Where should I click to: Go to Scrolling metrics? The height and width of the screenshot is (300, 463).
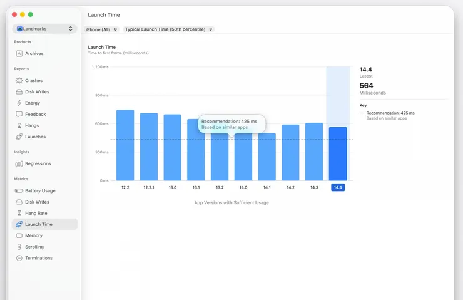pos(34,247)
